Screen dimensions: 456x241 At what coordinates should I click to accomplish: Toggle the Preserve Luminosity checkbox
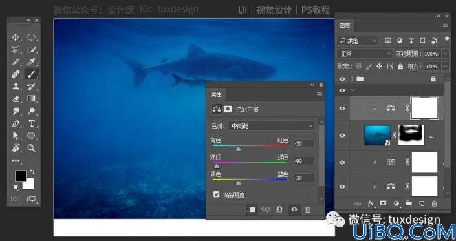click(216, 194)
